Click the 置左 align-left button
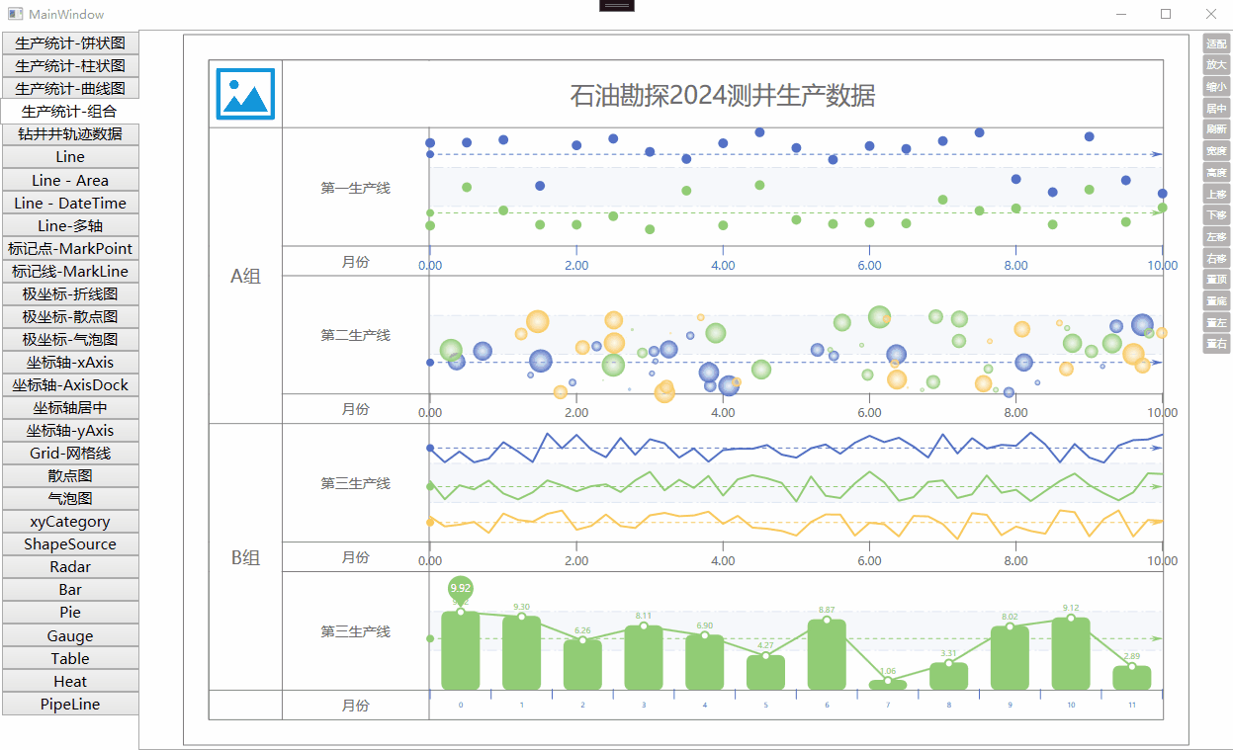1233x750 pixels. 1216,322
